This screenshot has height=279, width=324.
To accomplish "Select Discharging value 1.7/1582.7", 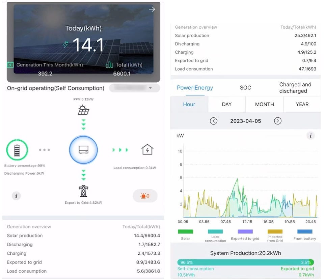I will pos(149,244).
